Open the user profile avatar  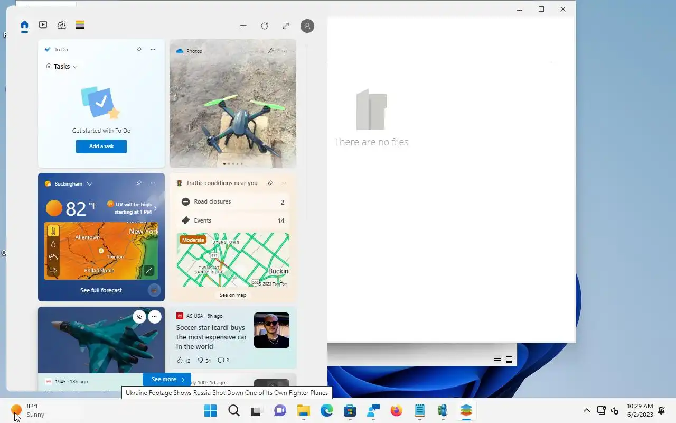coord(307,25)
